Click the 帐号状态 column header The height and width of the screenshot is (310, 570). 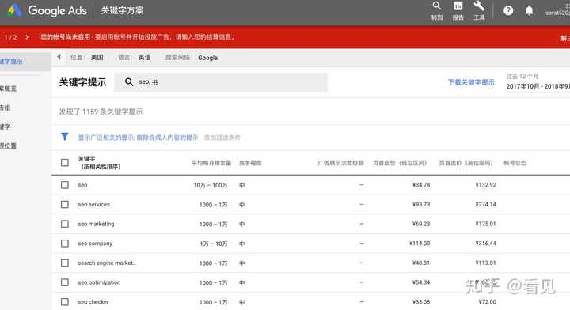click(515, 163)
